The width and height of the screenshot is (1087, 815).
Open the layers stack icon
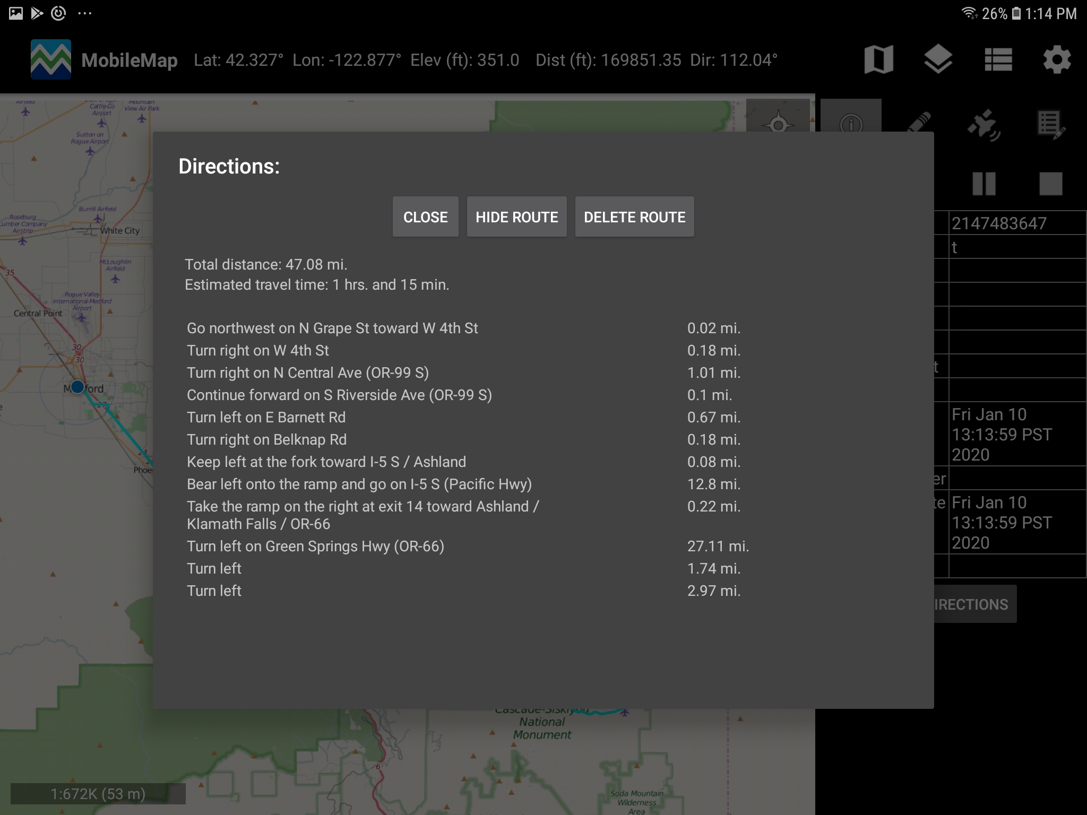(938, 59)
